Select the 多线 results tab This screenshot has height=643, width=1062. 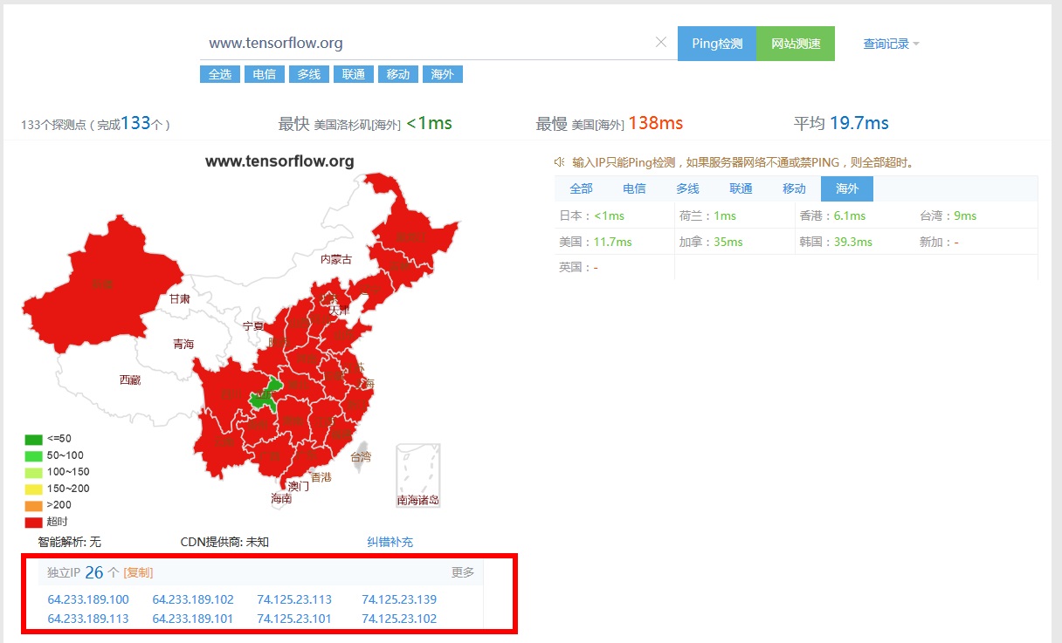687,188
